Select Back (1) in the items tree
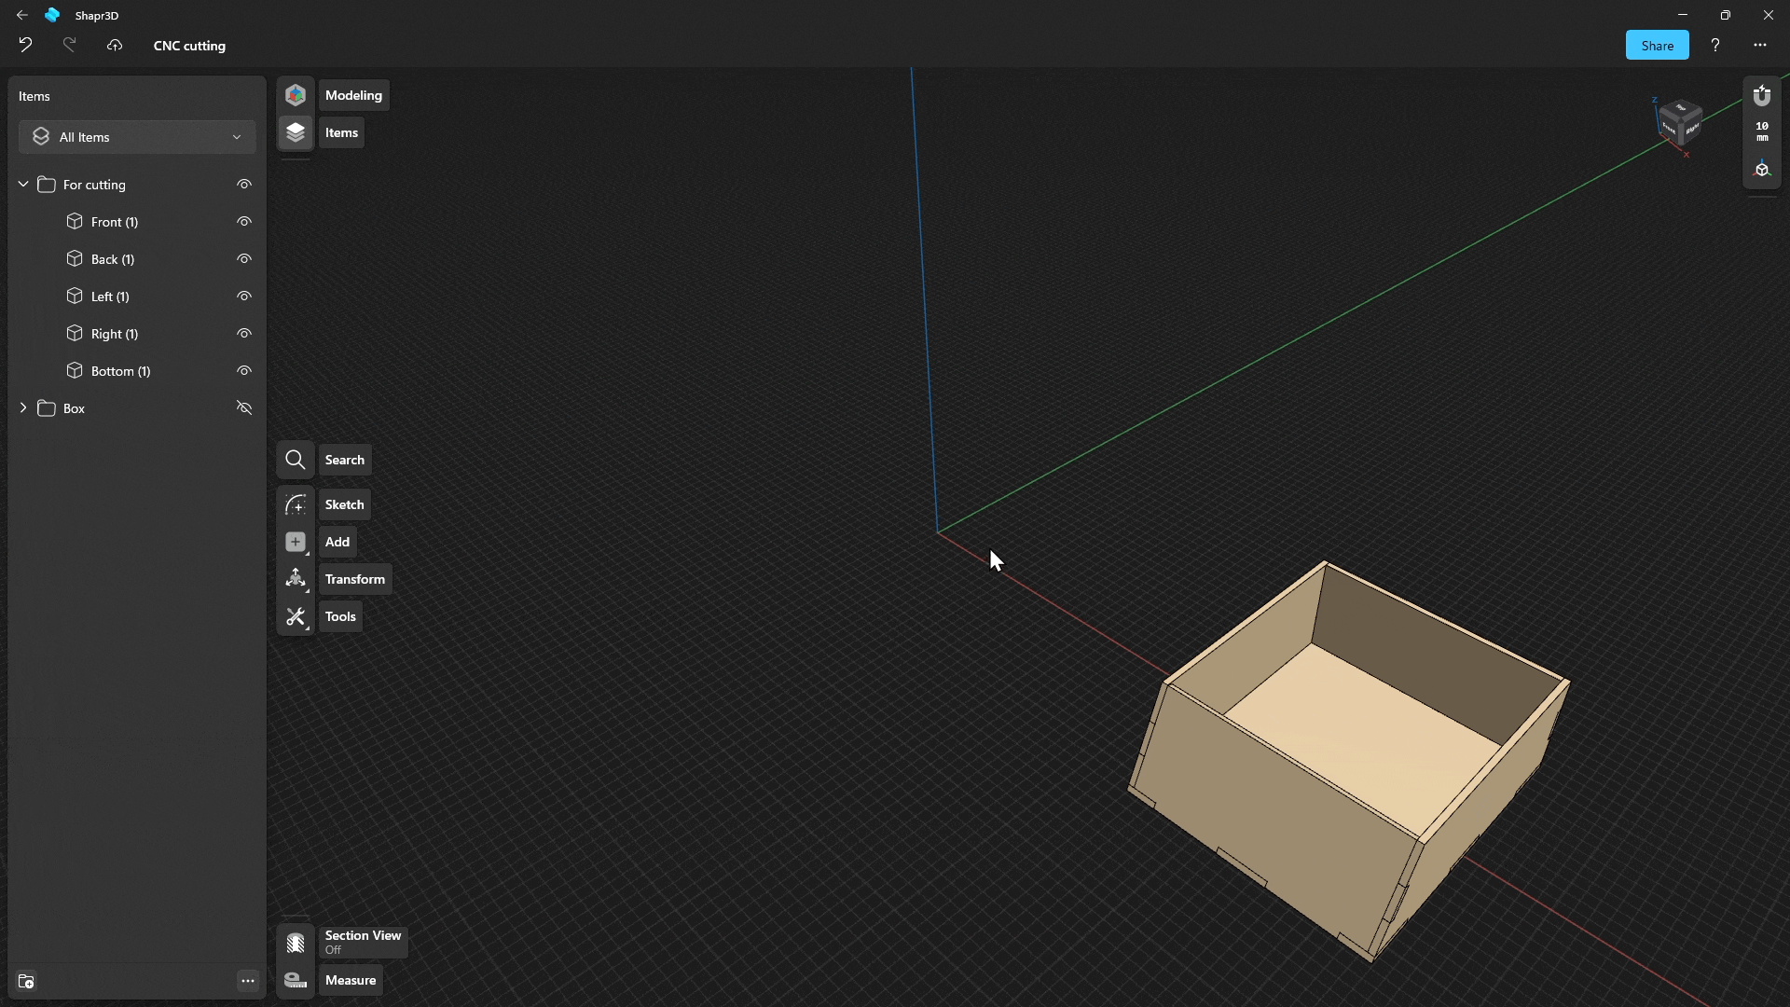The height and width of the screenshot is (1007, 1790). coord(113,259)
